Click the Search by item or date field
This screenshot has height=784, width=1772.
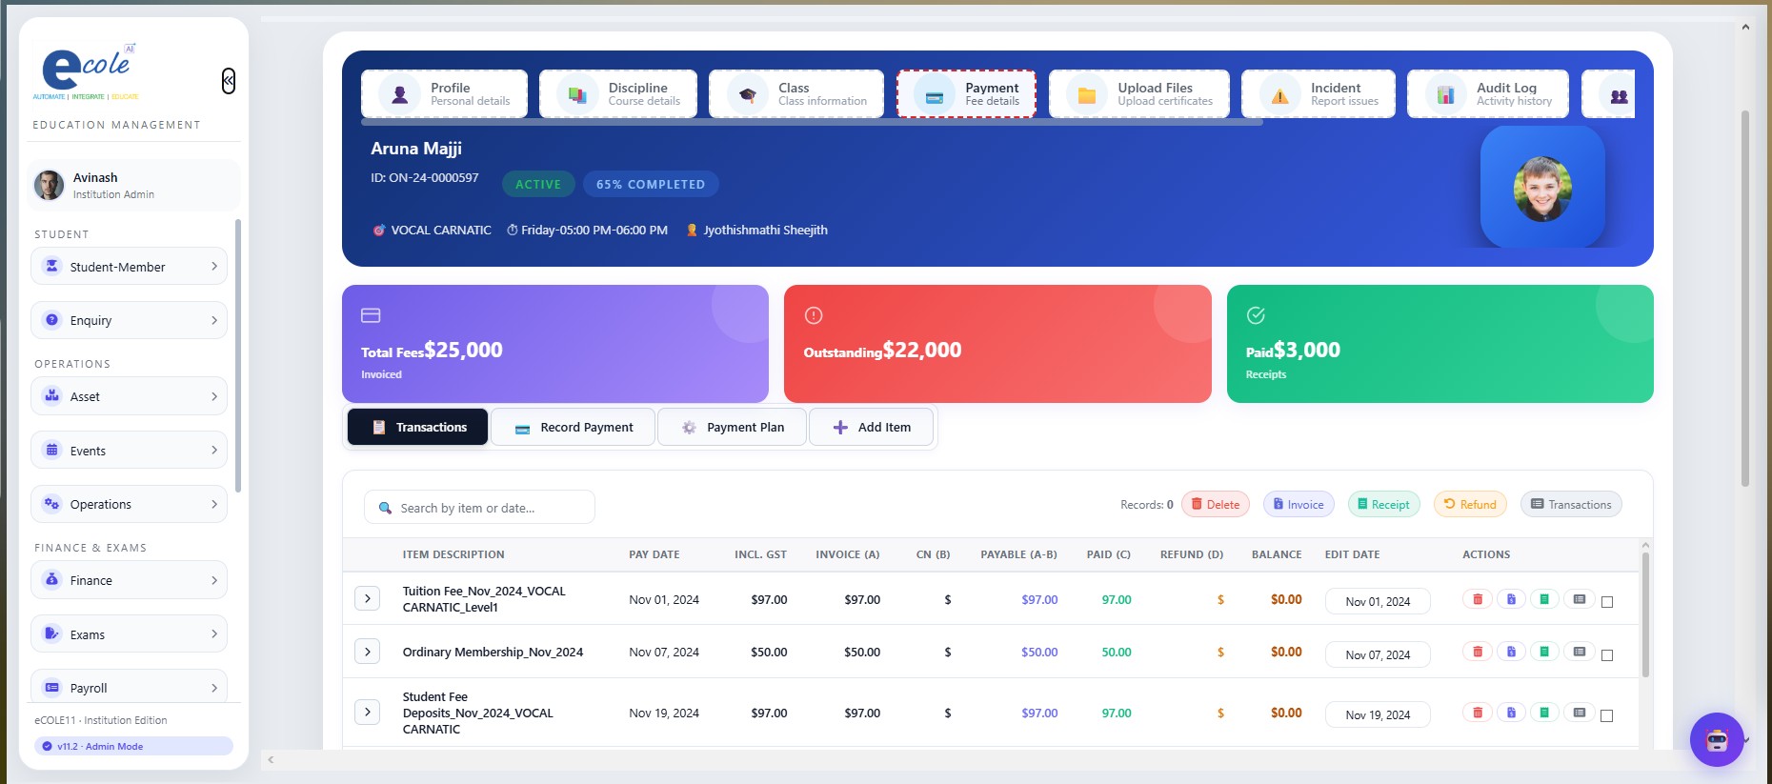click(479, 508)
